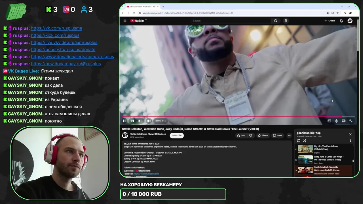Close the Statik Selektah browser tab
This screenshot has height=204, width=363.
[158, 7]
